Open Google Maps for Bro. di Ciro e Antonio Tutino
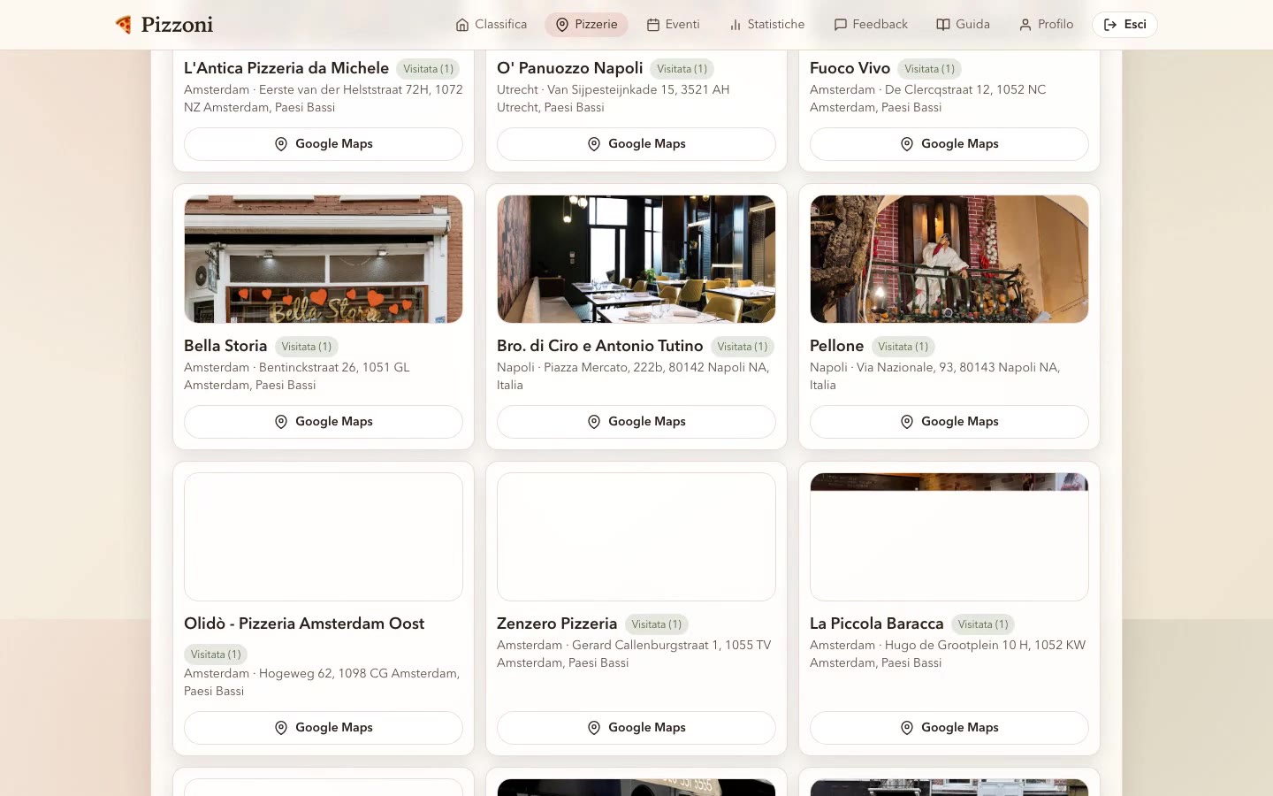The width and height of the screenshot is (1273, 796). tap(636, 422)
